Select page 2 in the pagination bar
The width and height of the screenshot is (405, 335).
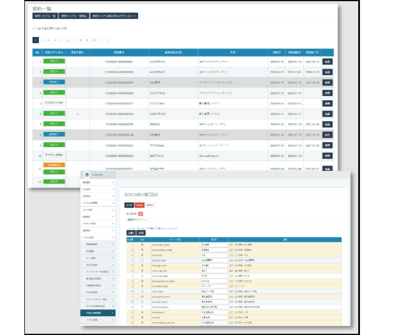click(x=43, y=40)
